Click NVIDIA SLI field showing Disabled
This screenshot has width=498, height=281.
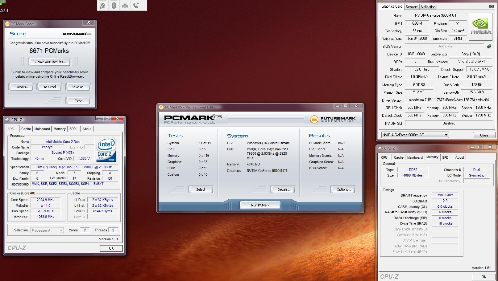tap(449, 123)
